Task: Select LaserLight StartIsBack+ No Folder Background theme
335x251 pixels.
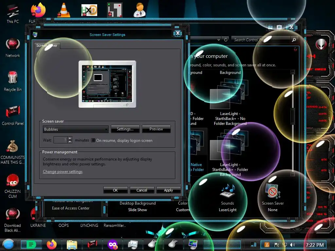Action: pyautogui.click(x=230, y=102)
